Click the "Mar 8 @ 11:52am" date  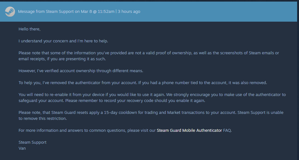[97, 12]
